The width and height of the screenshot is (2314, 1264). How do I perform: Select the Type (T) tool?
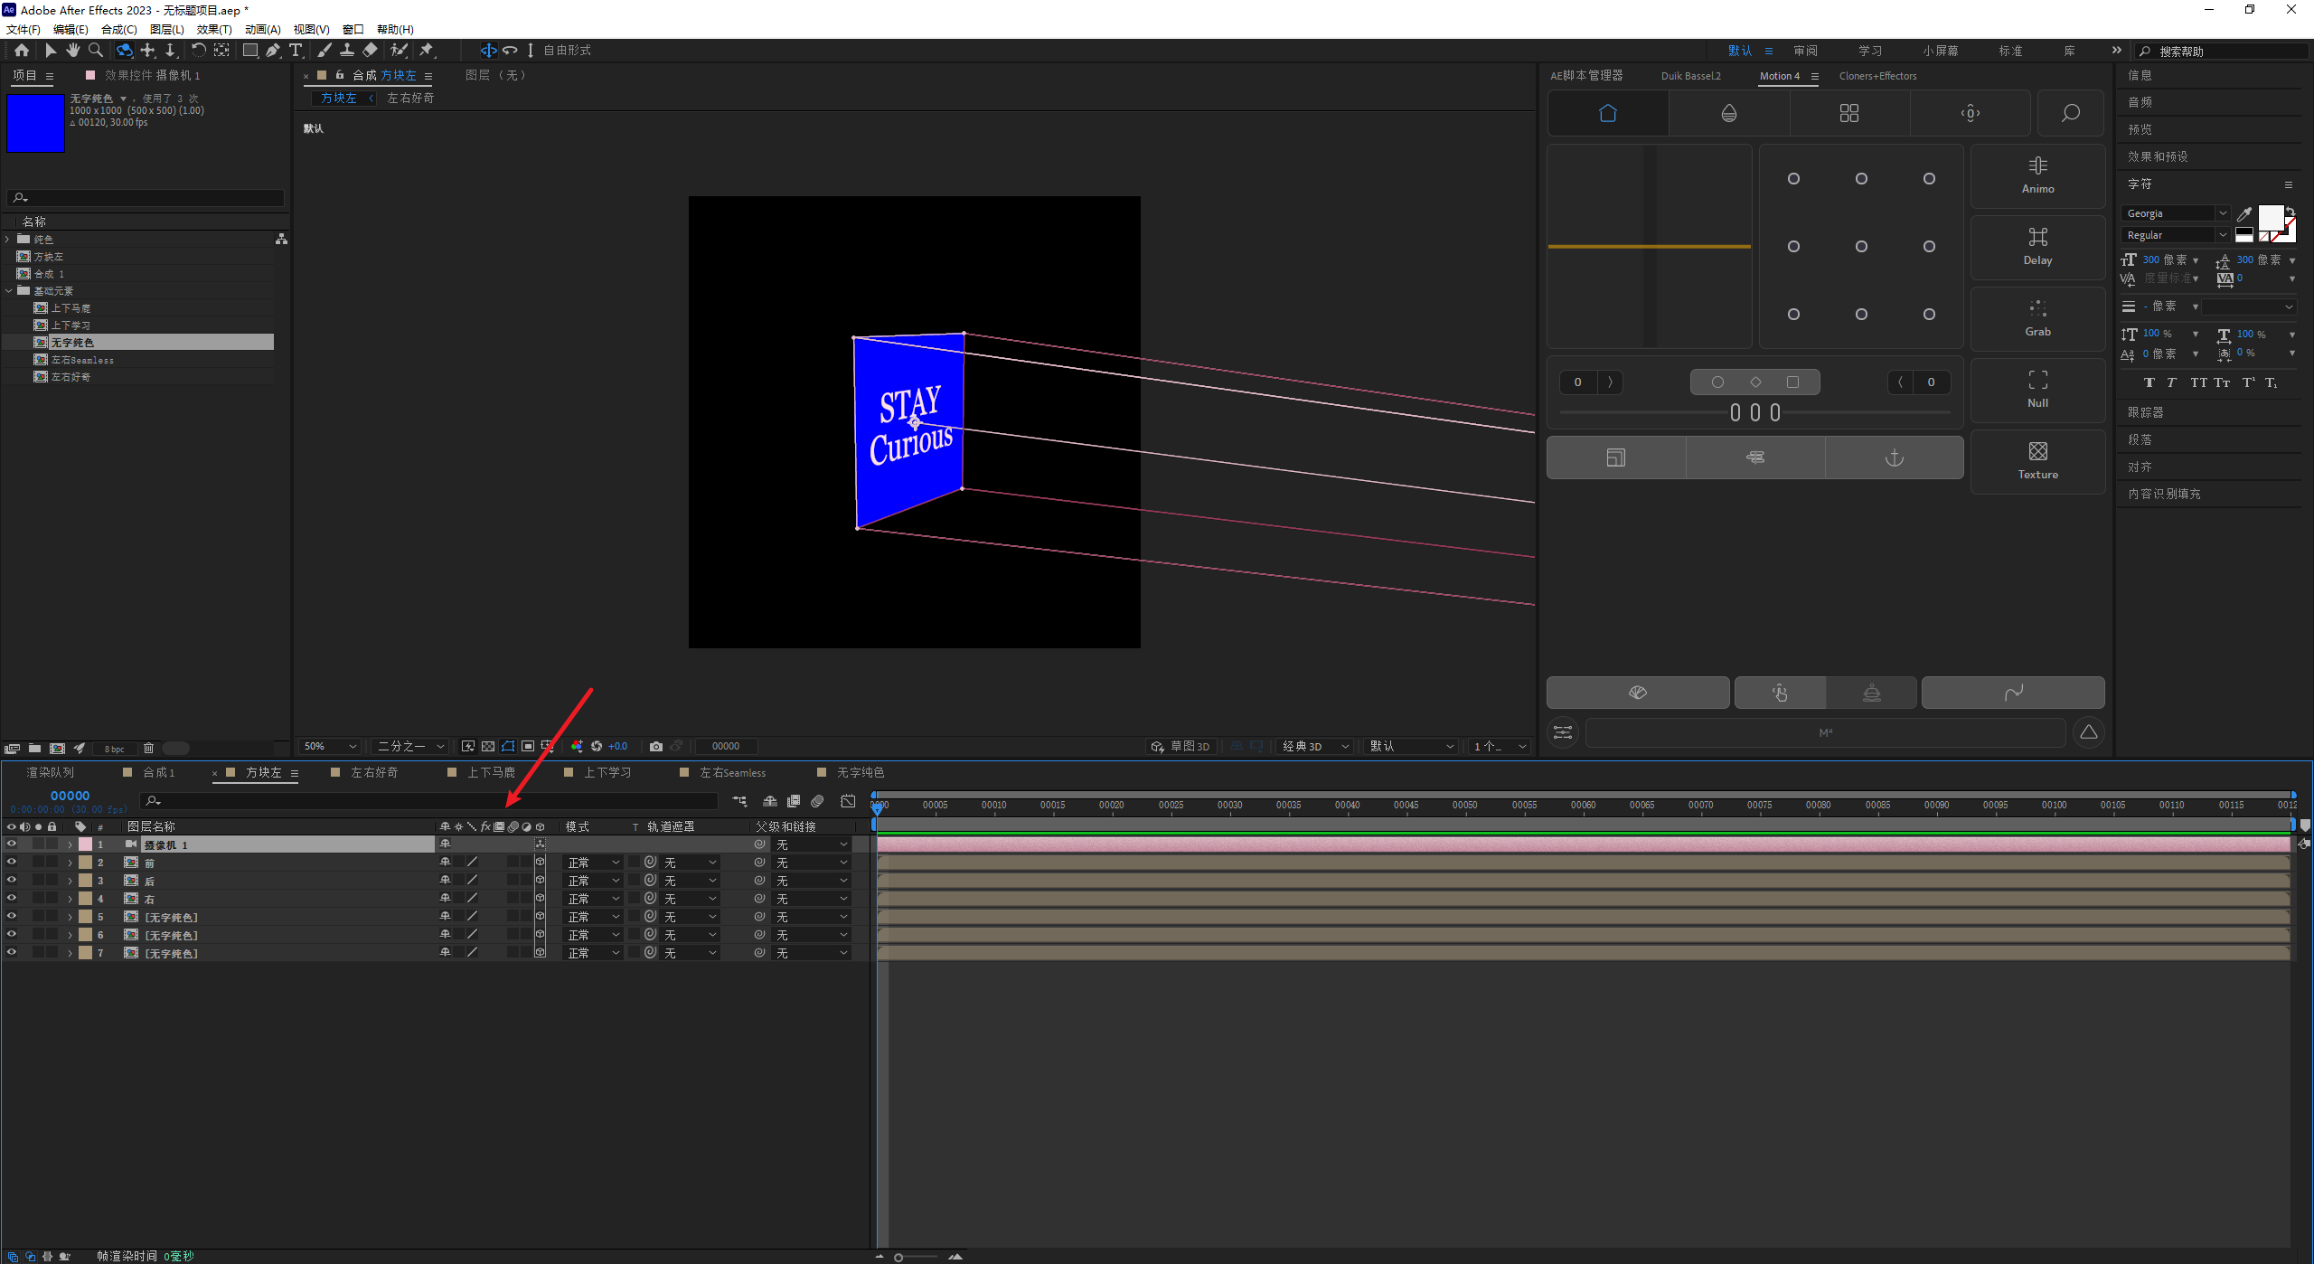click(x=296, y=51)
